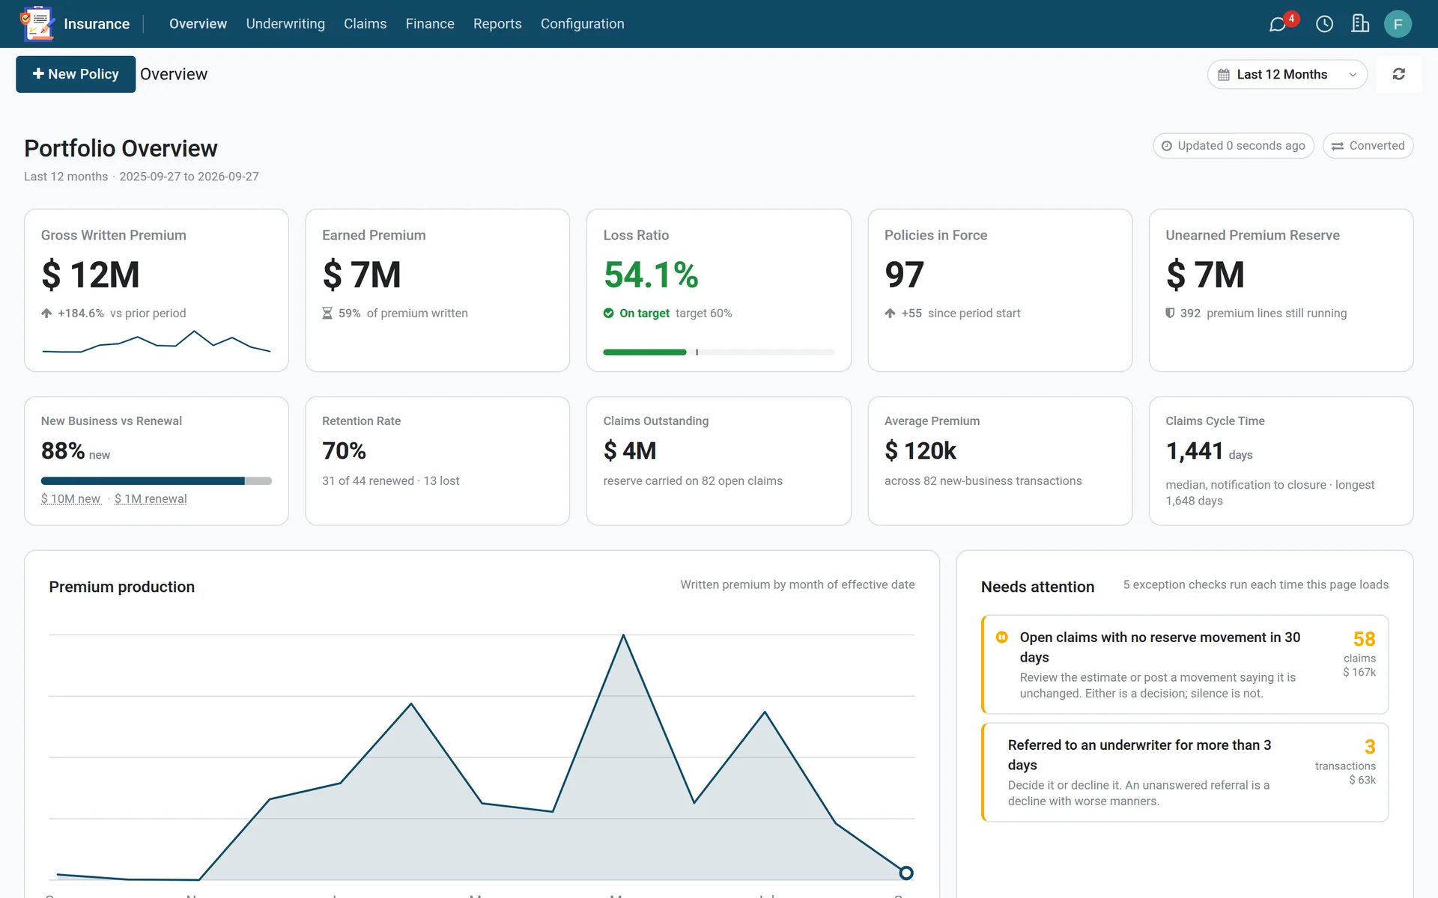Follow the $ 10M new link
The width and height of the screenshot is (1438, 898).
click(x=71, y=499)
